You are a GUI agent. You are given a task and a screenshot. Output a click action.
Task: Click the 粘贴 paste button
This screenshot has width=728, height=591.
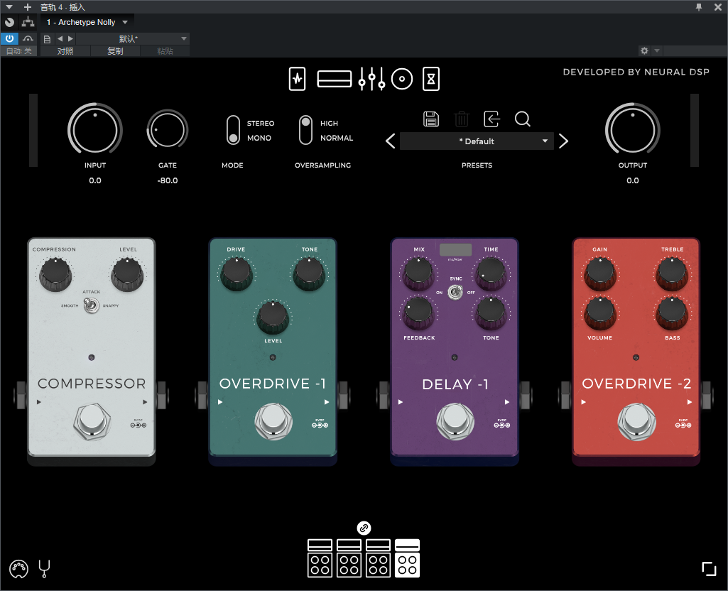(x=165, y=51)
